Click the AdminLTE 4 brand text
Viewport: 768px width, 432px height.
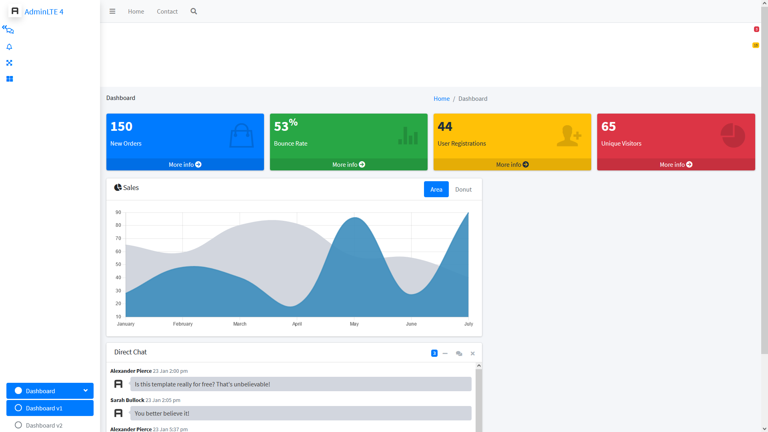(44, 12)
